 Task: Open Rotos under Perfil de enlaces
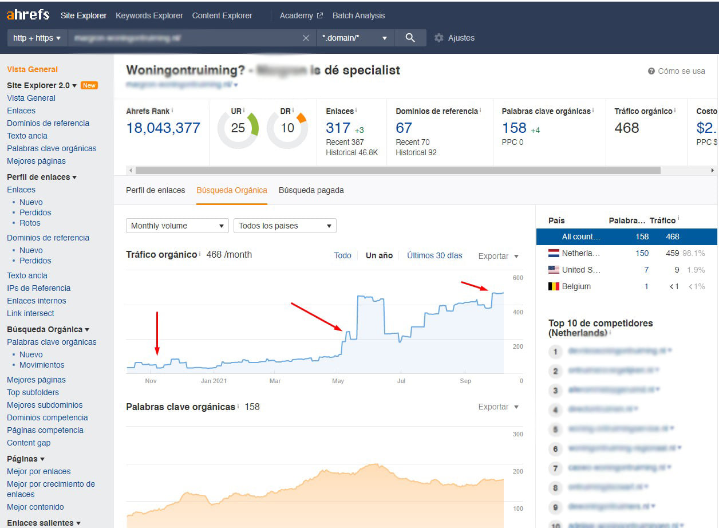pyautogui.click(x=30, y=223)
